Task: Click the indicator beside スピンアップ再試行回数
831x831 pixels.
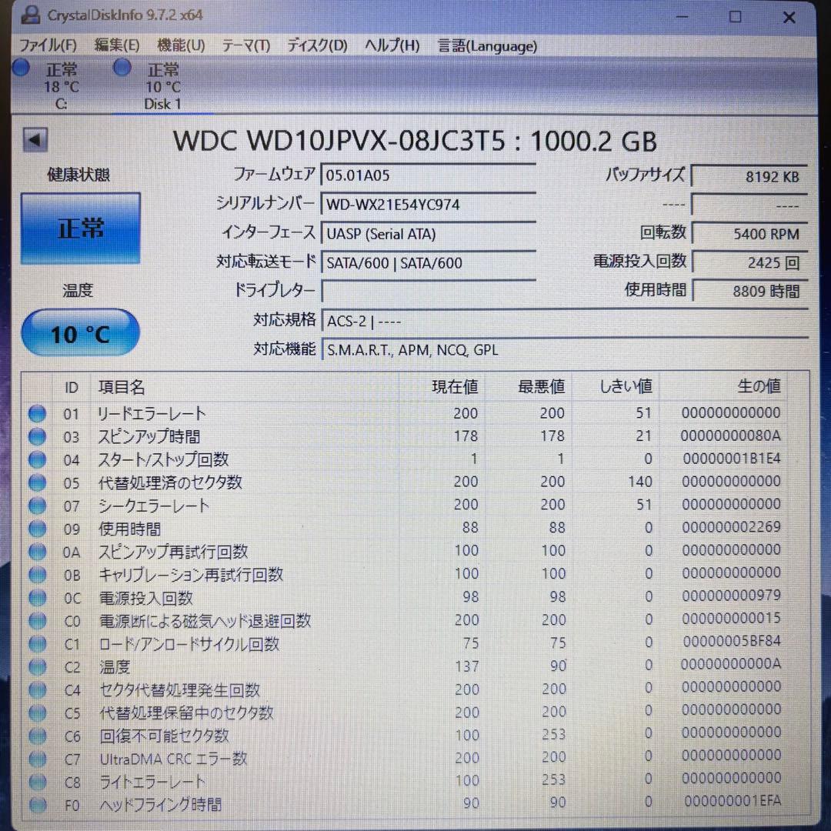Action: [x=37, y=551]
